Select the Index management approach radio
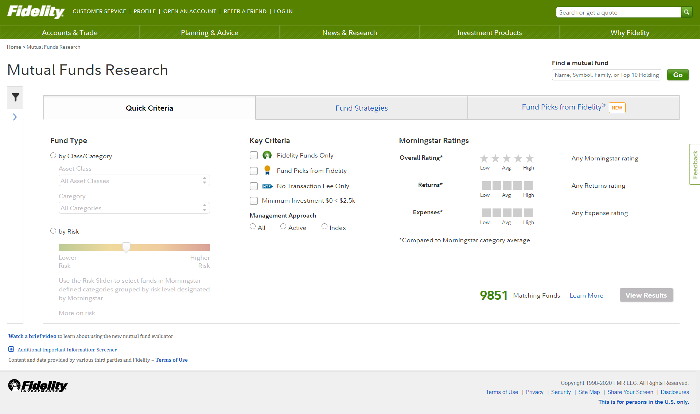This screenshot has width=700, height=414. click(x=324, y=227)
